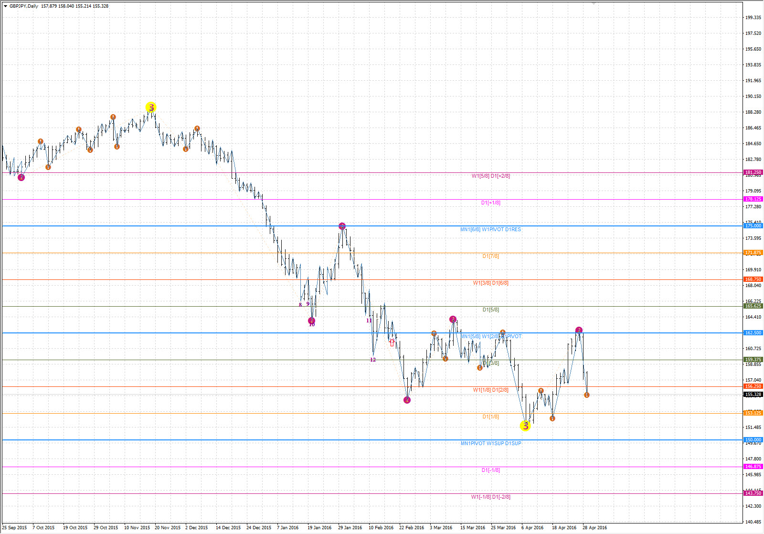Select the magenta 2 marker on the 175.000 line
This screenshot has width=764, height=534.
pos(342,226)
